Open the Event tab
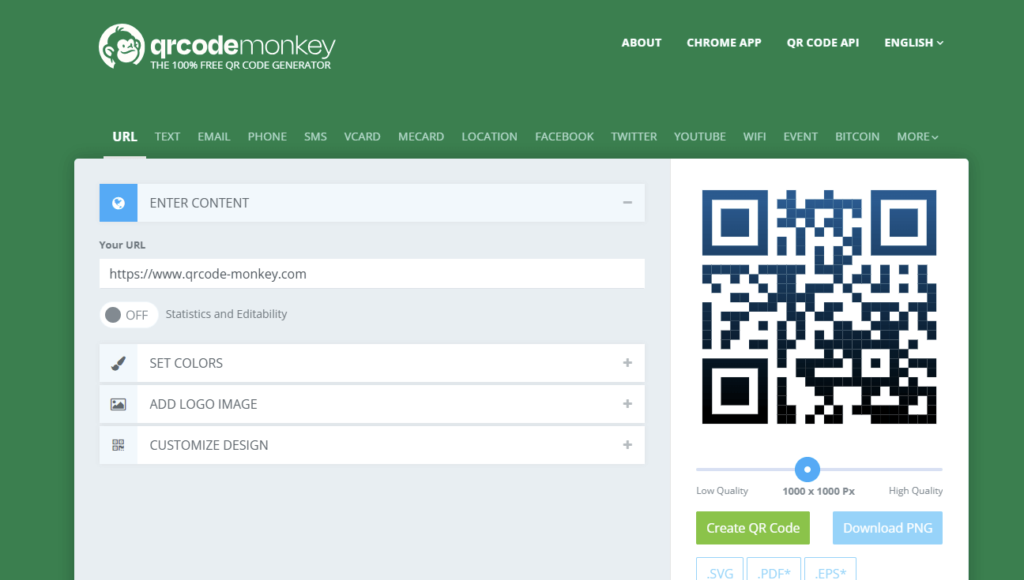The height and width of the screenshot is (580, 1024). tap(800, 137)
